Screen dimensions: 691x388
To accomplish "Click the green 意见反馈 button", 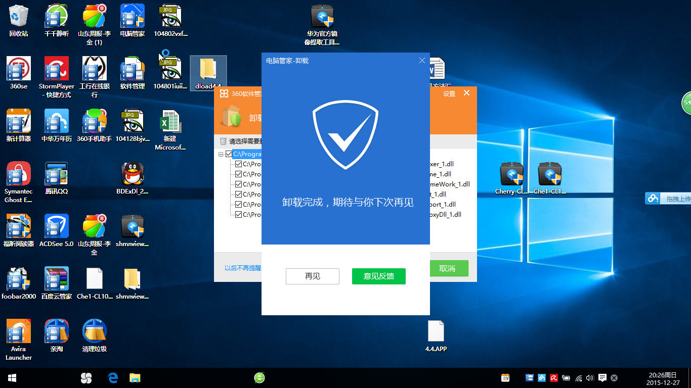I will point(379,276).
